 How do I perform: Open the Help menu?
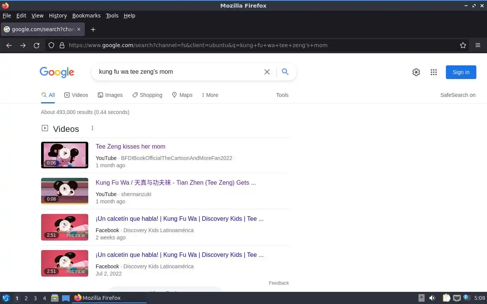pos(129,16)
